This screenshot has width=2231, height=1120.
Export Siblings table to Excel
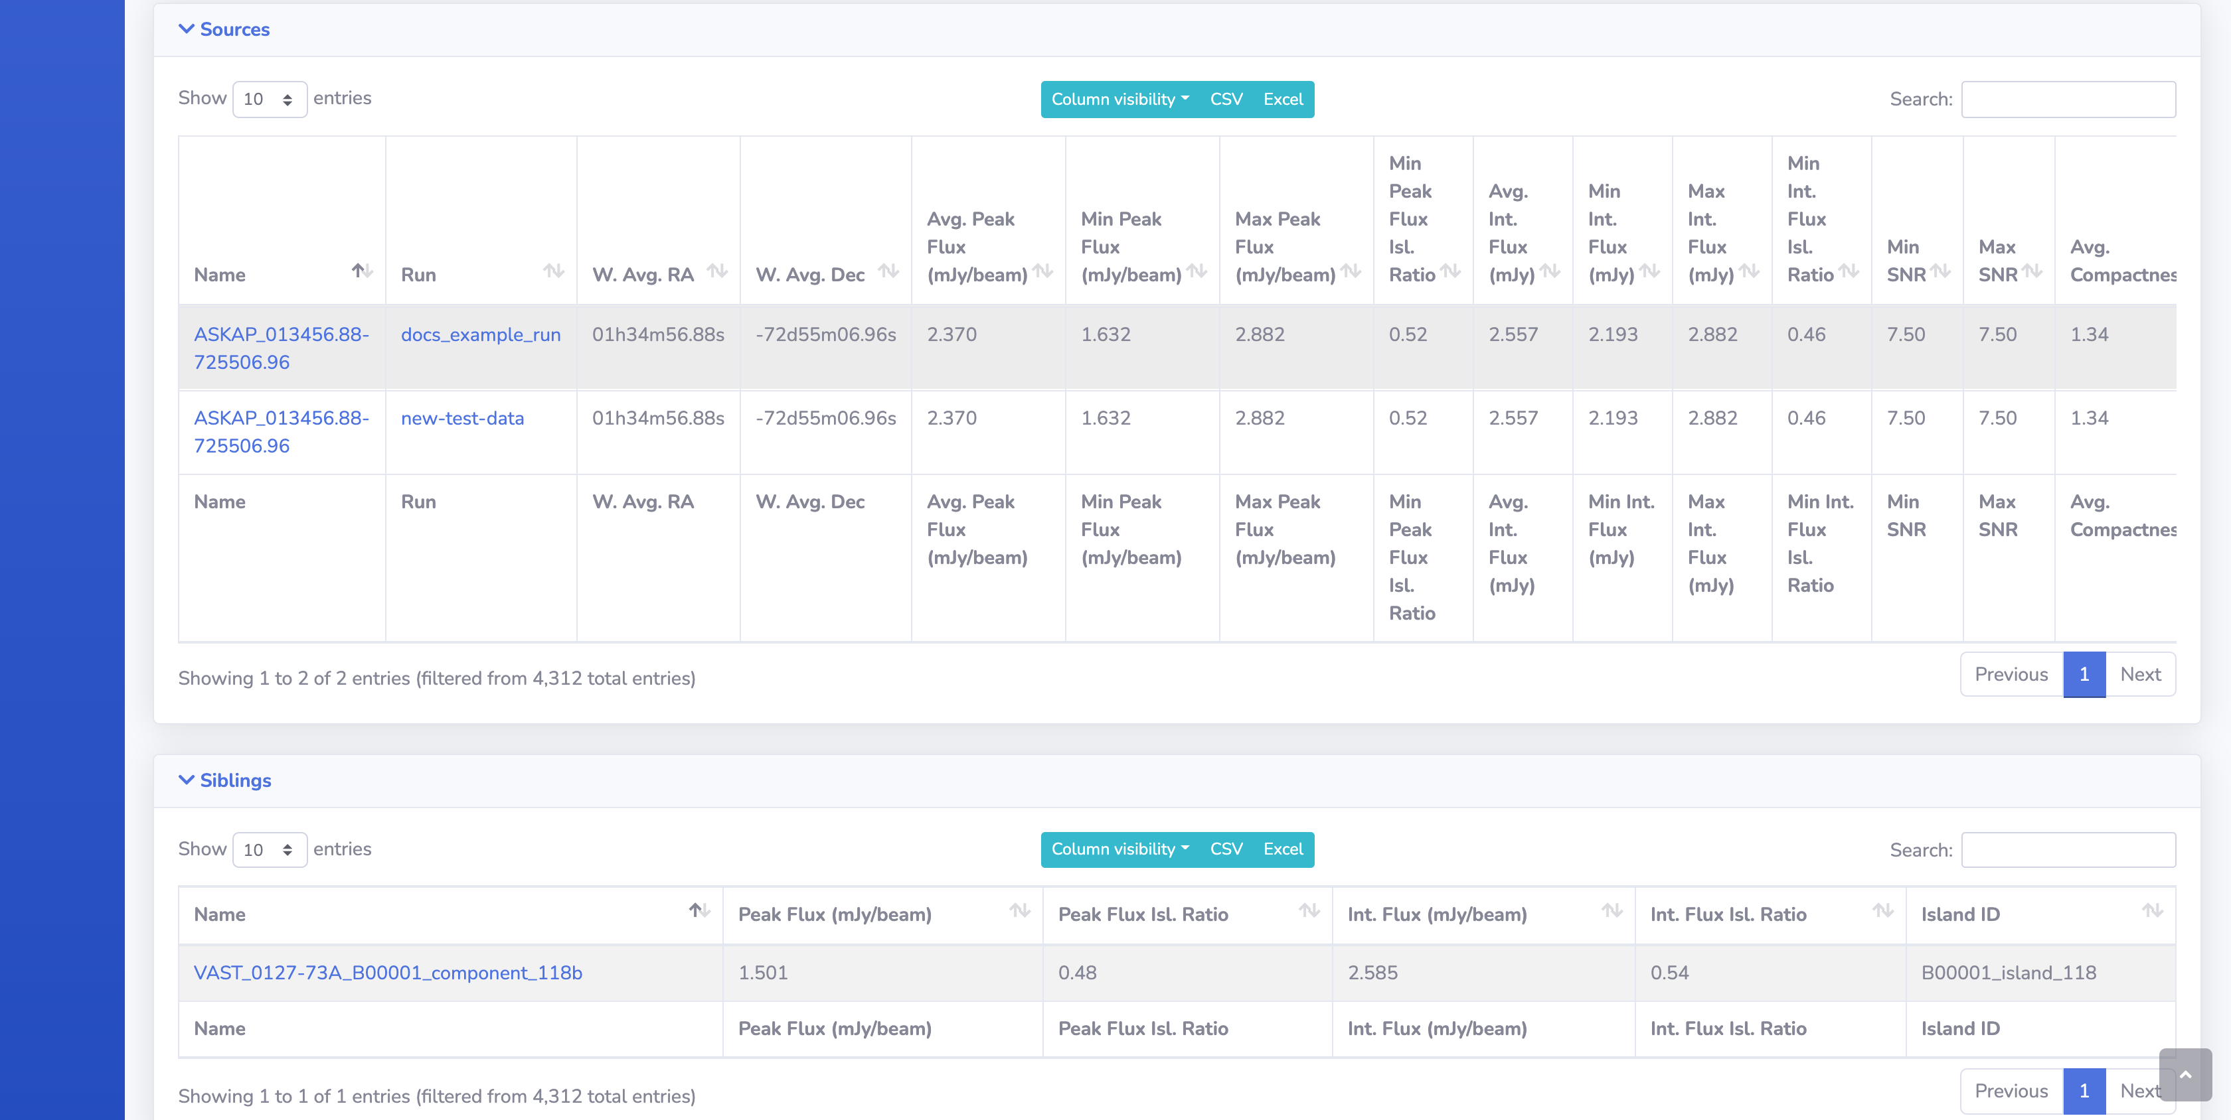(x=1283, y=849)
